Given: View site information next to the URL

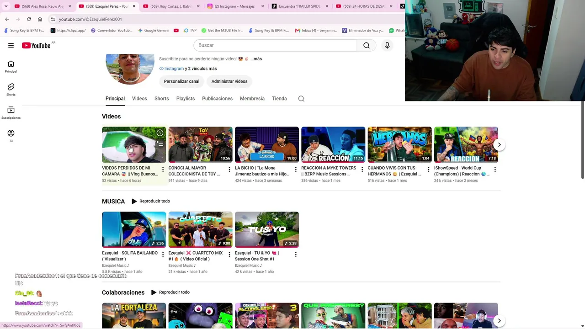Looking at the screenshot, I should point(53,19).
